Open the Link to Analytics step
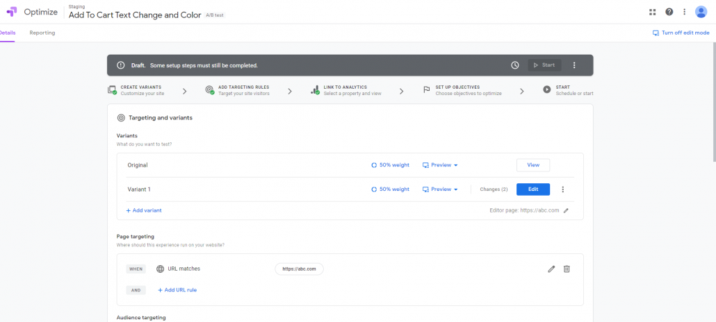The height and width of the screenshot is (322, 716). (346, 90)
